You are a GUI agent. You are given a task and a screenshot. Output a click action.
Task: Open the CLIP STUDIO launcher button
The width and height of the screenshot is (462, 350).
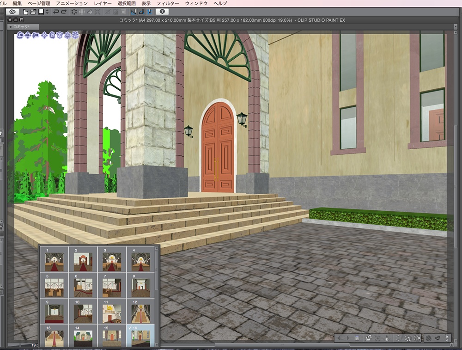pos(12,12)
